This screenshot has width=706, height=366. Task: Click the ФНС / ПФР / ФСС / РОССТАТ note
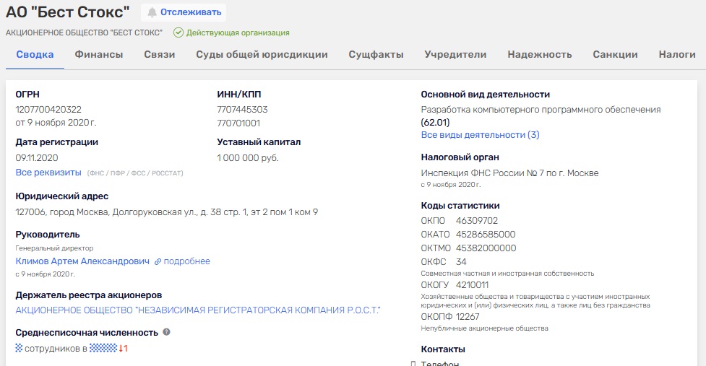coord(135,173)
